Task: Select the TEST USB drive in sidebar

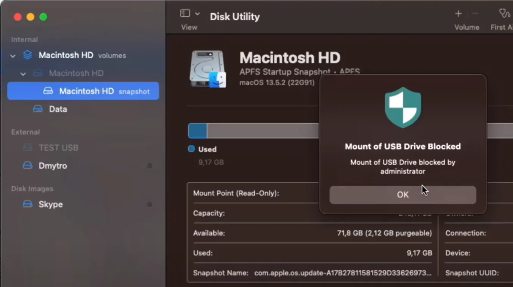Action: click(x=59, y=148)
